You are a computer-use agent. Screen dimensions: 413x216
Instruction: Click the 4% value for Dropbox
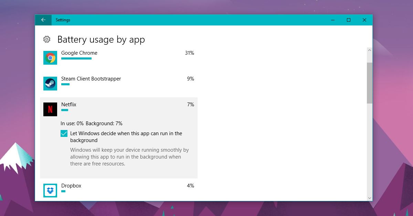coord(191,186)
